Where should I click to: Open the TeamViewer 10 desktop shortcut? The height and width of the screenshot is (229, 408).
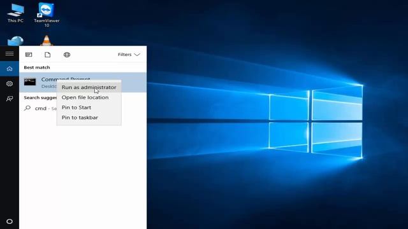tap(47, 15)
